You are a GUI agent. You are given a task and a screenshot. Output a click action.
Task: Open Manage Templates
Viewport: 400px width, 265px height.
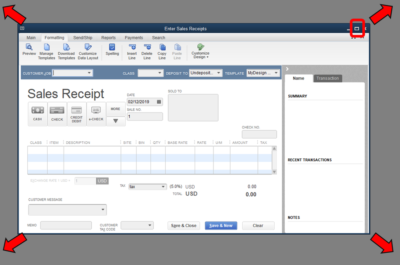click(x=46, y=51)
